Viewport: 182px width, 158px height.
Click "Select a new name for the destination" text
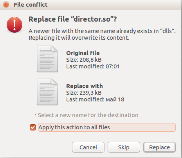(88, 115)
